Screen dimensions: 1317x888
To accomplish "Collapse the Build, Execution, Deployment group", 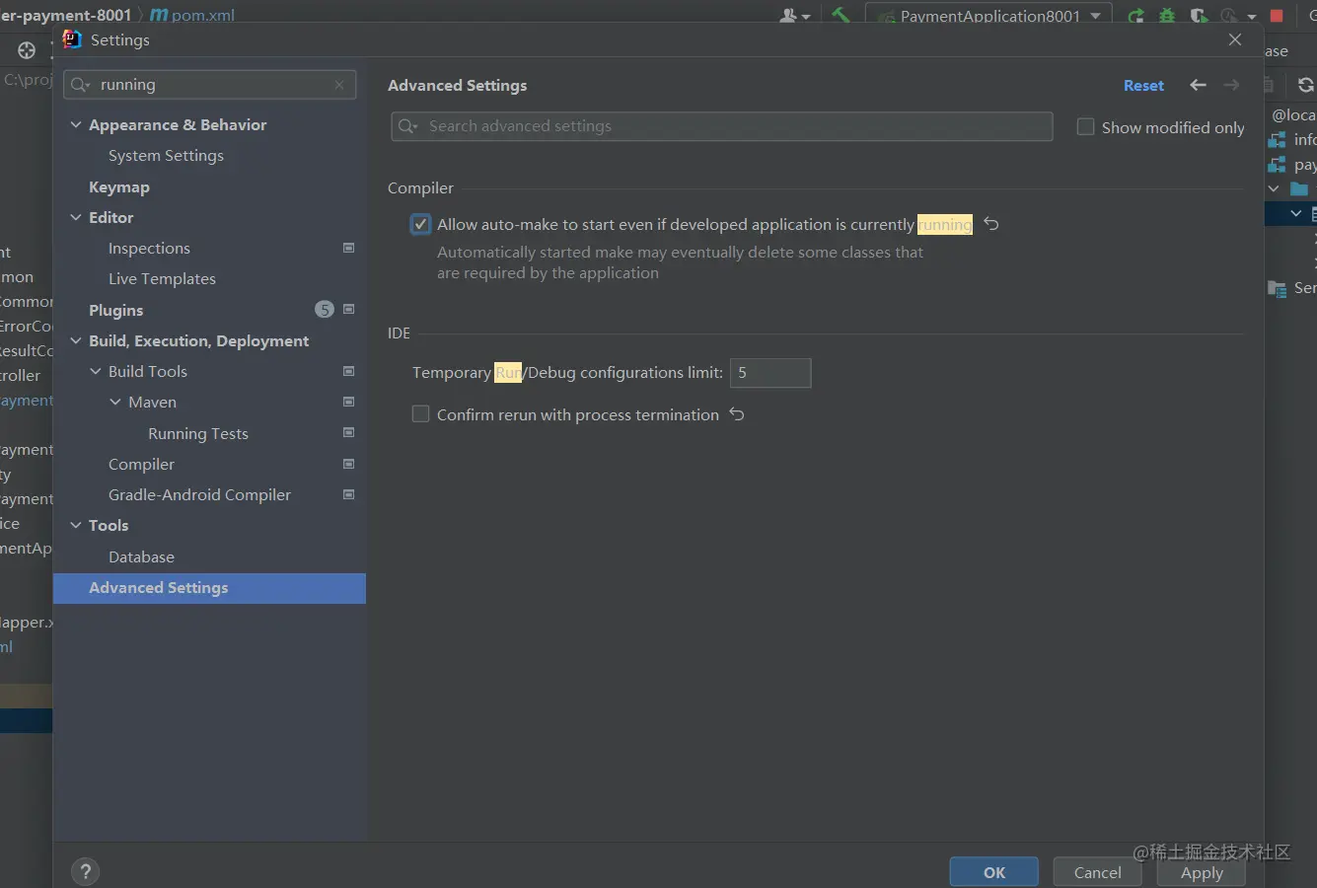I will click(76, 340).
